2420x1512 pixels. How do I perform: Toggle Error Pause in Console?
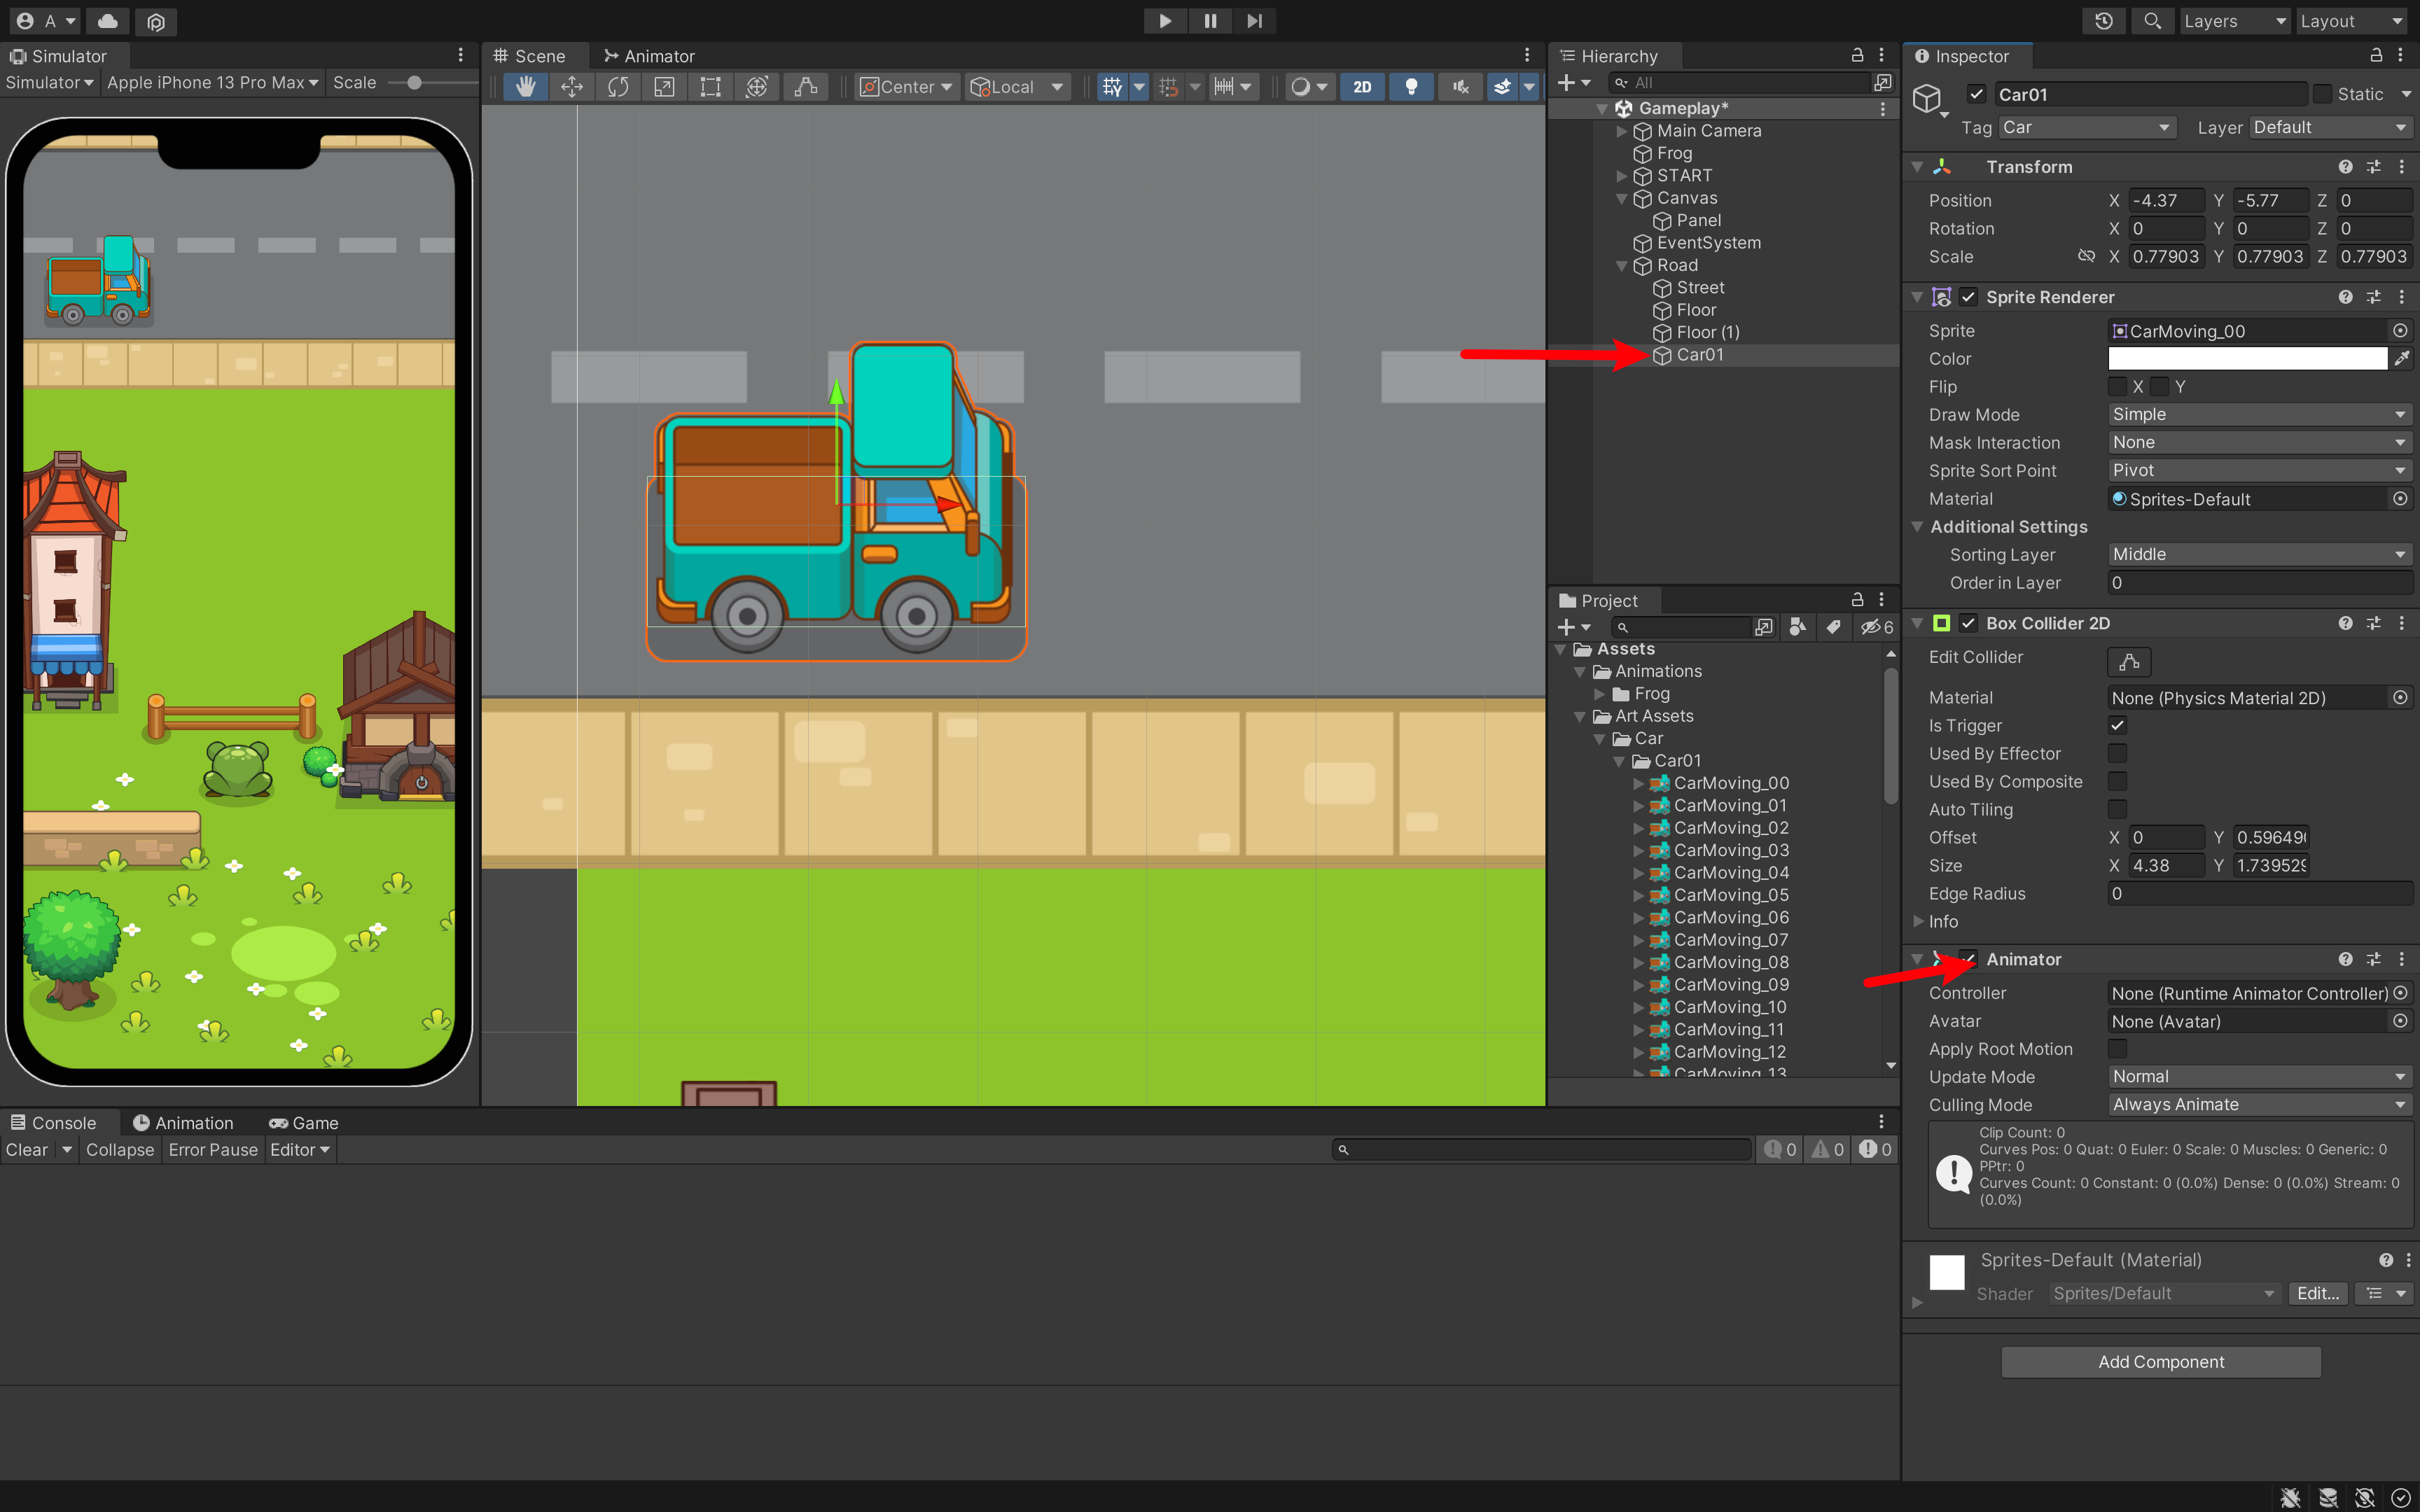[x=213, y=1150]
